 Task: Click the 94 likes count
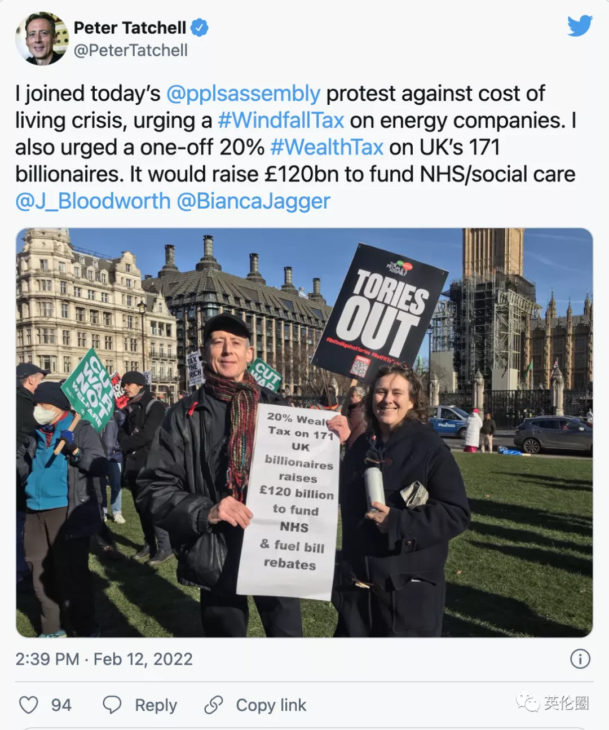point(61,705)
